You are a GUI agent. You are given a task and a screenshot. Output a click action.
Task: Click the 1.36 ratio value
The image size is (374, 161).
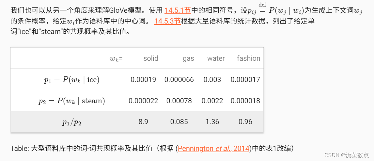coord(212,122)
